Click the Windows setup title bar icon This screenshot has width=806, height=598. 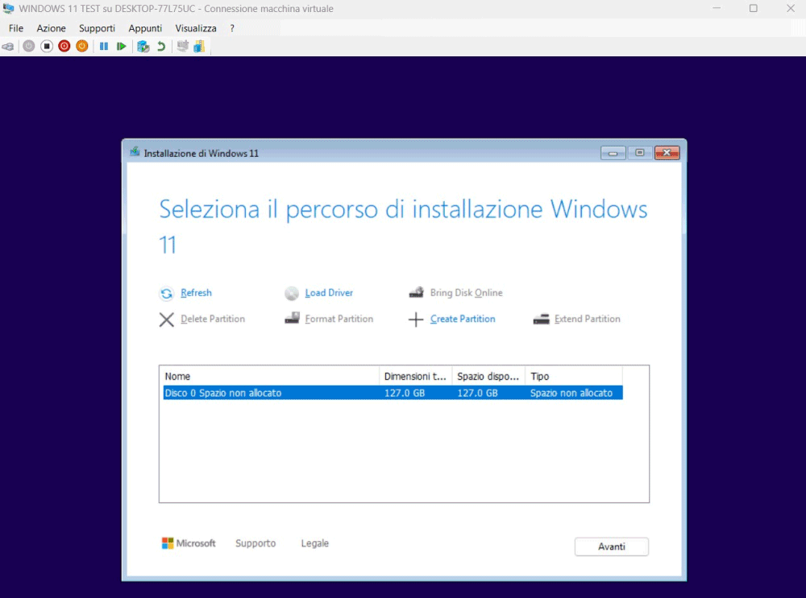pyautogui.click(x=135, y=152)
